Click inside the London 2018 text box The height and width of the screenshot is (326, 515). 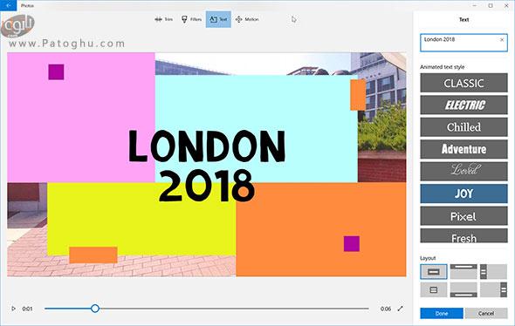tap(460, 43)
